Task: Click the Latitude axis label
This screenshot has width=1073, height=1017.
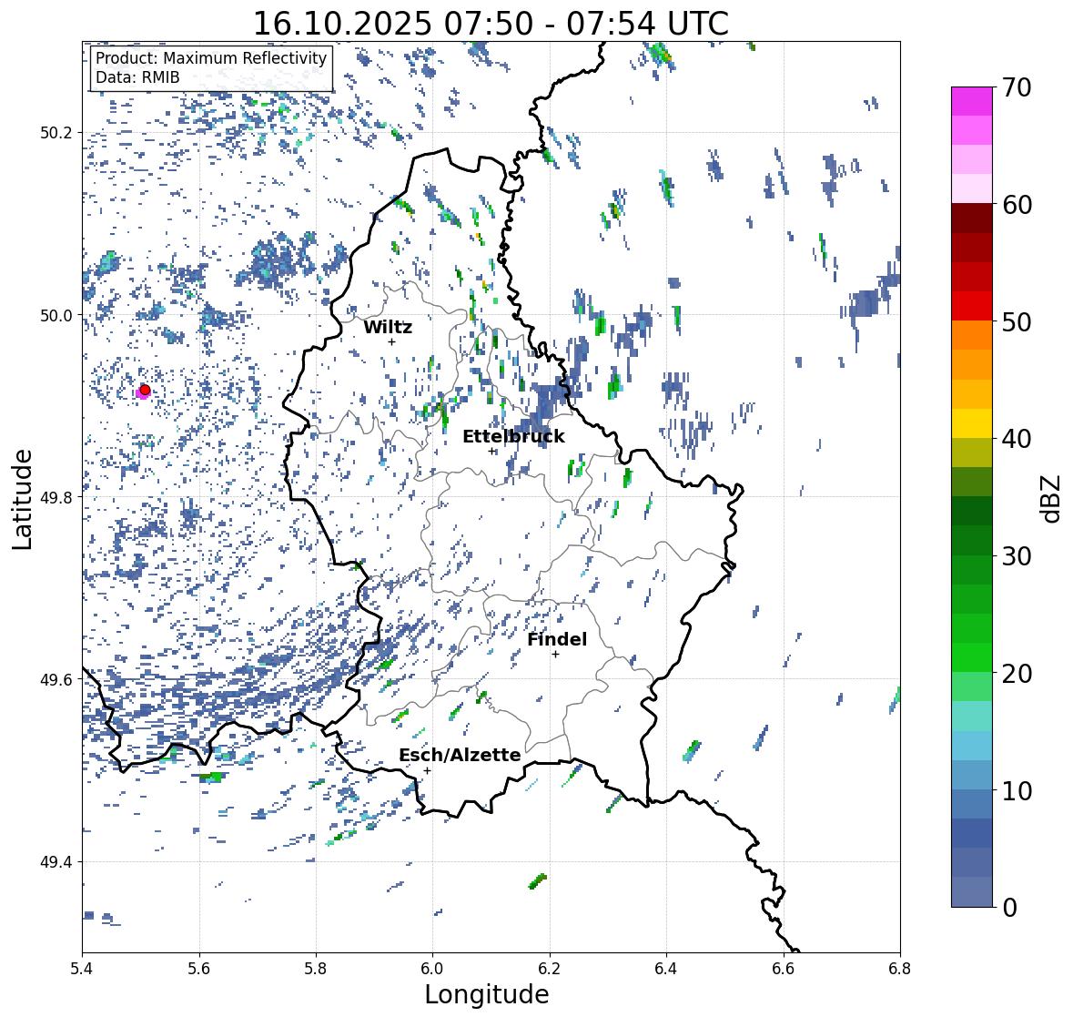Action: (x=22, y=499)
